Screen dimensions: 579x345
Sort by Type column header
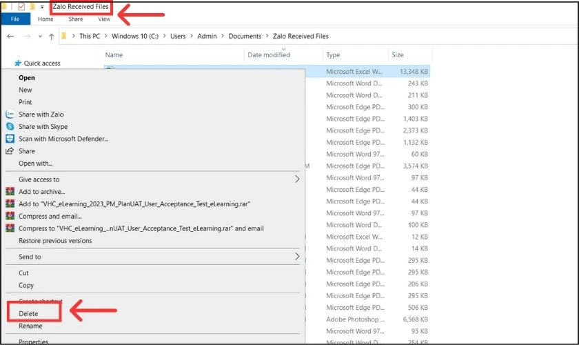333,55
